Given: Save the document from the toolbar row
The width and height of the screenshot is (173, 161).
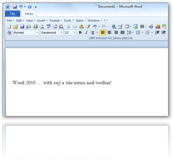Looking at the screenshot, I should (x=22, y=27).
